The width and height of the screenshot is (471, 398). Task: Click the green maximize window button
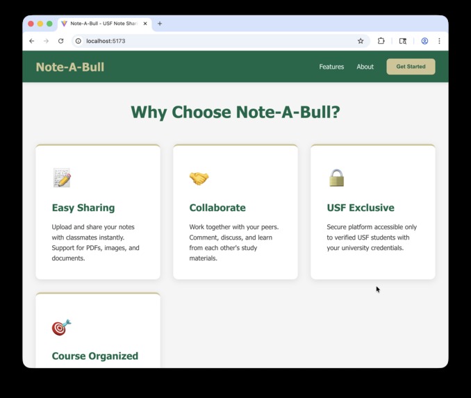point(49,24)
